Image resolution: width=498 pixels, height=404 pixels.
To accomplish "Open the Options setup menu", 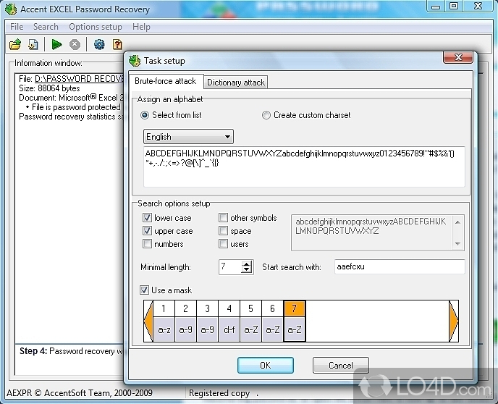I will [96, 27].
